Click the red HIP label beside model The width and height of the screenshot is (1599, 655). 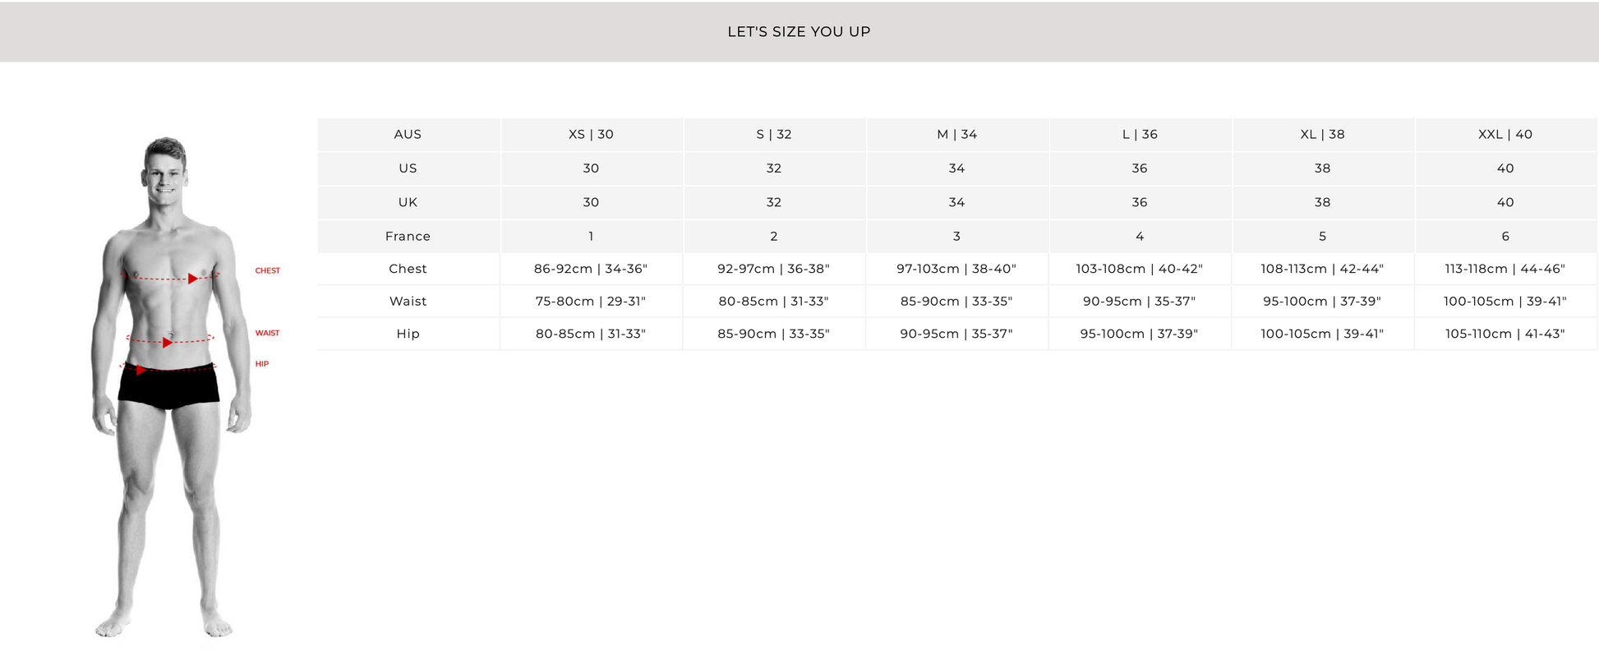[x=262, y=363]
